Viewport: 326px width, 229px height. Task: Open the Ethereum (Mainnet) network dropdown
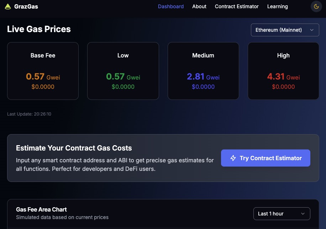click(285, 30)
